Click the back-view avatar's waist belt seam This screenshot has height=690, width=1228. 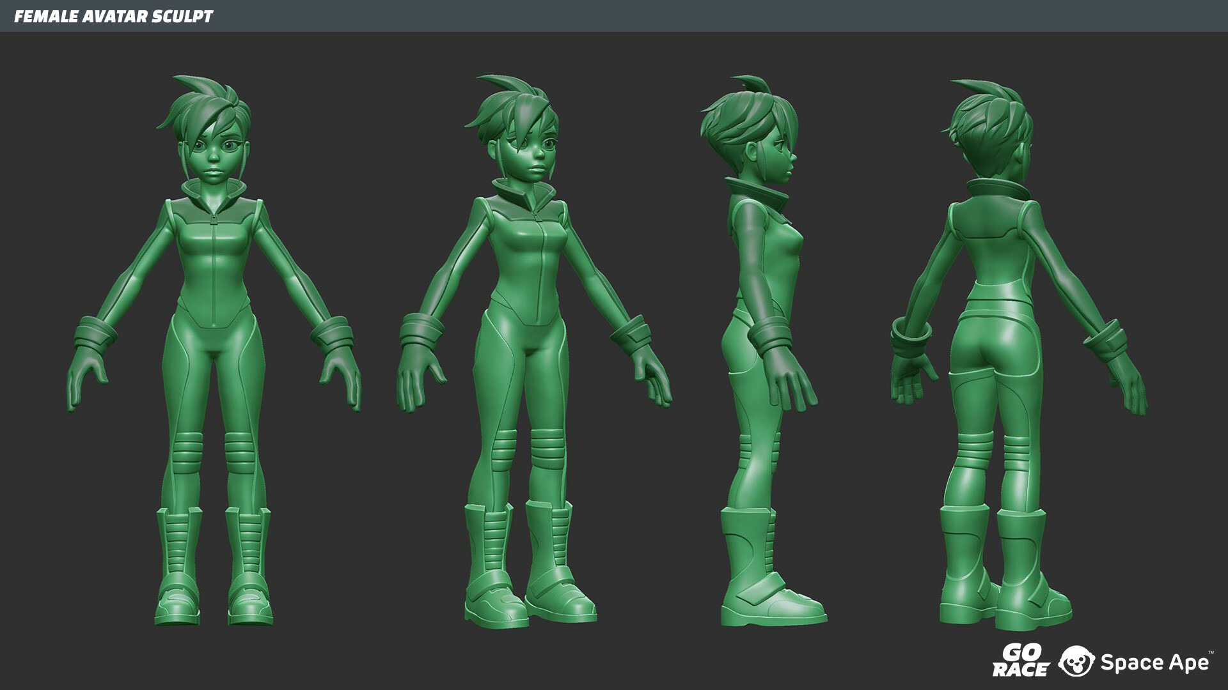click(x=998, y=299)
